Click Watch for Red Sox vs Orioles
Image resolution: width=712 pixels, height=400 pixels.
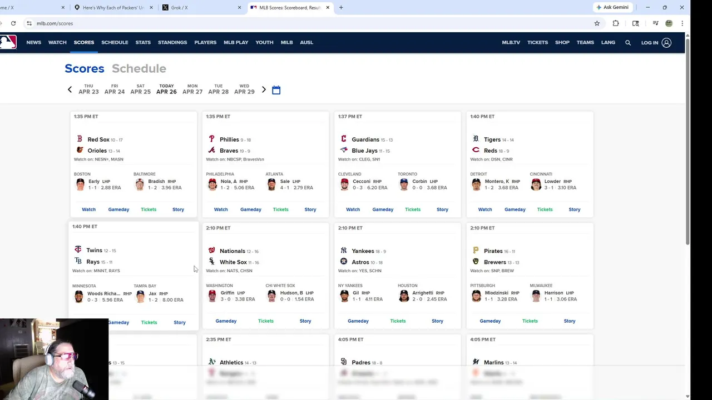pyautogui.click(x=88, y=209)
